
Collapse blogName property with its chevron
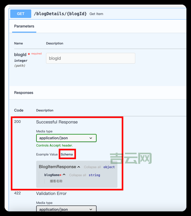[x=64, y=175]
